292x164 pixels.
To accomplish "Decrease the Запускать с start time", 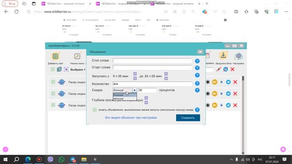I will click(x=135, y=78).
